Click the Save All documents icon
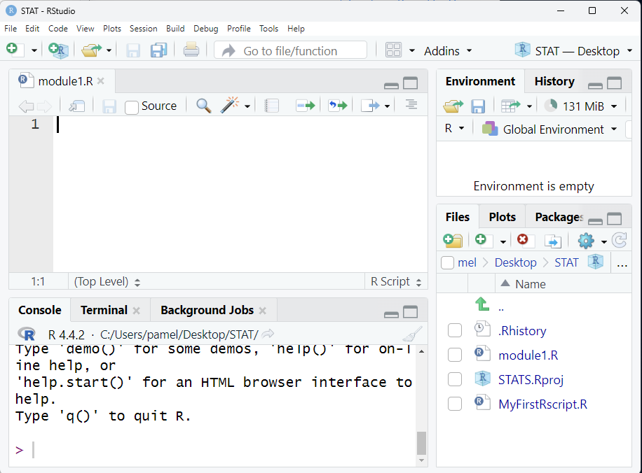 coord(159,50)
